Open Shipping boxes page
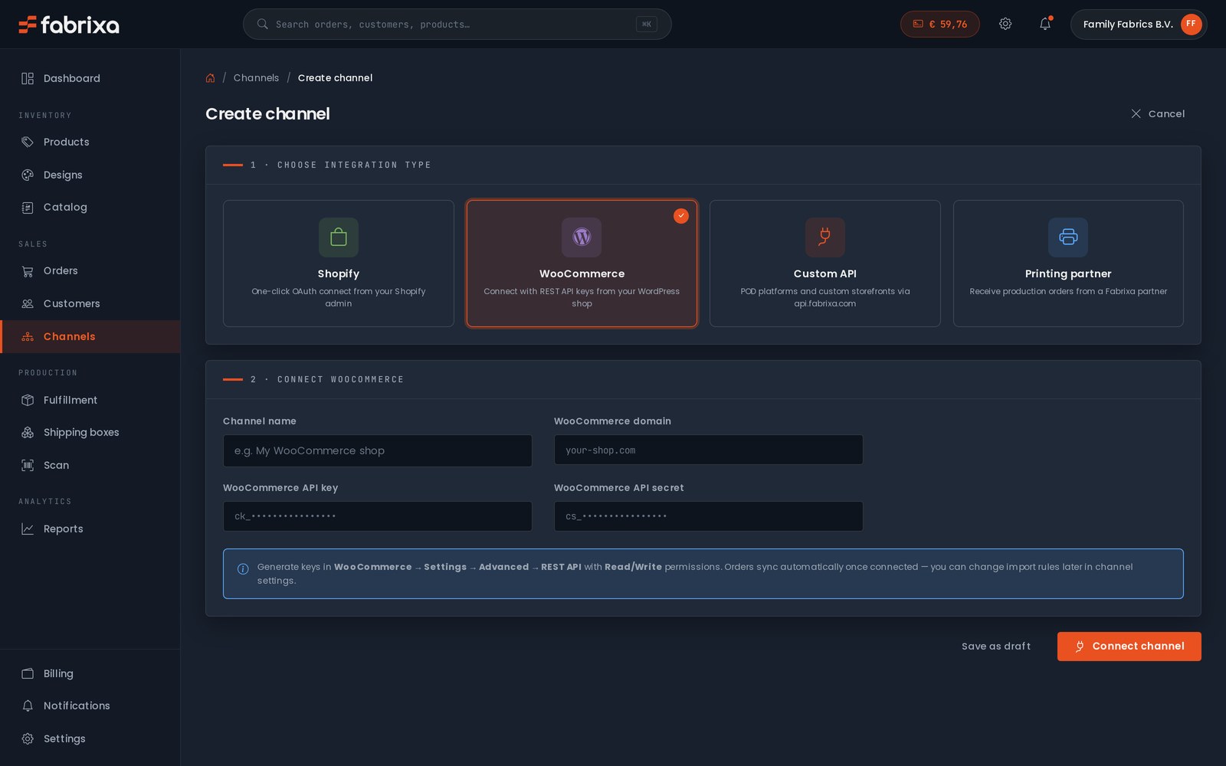 point(90,432)
